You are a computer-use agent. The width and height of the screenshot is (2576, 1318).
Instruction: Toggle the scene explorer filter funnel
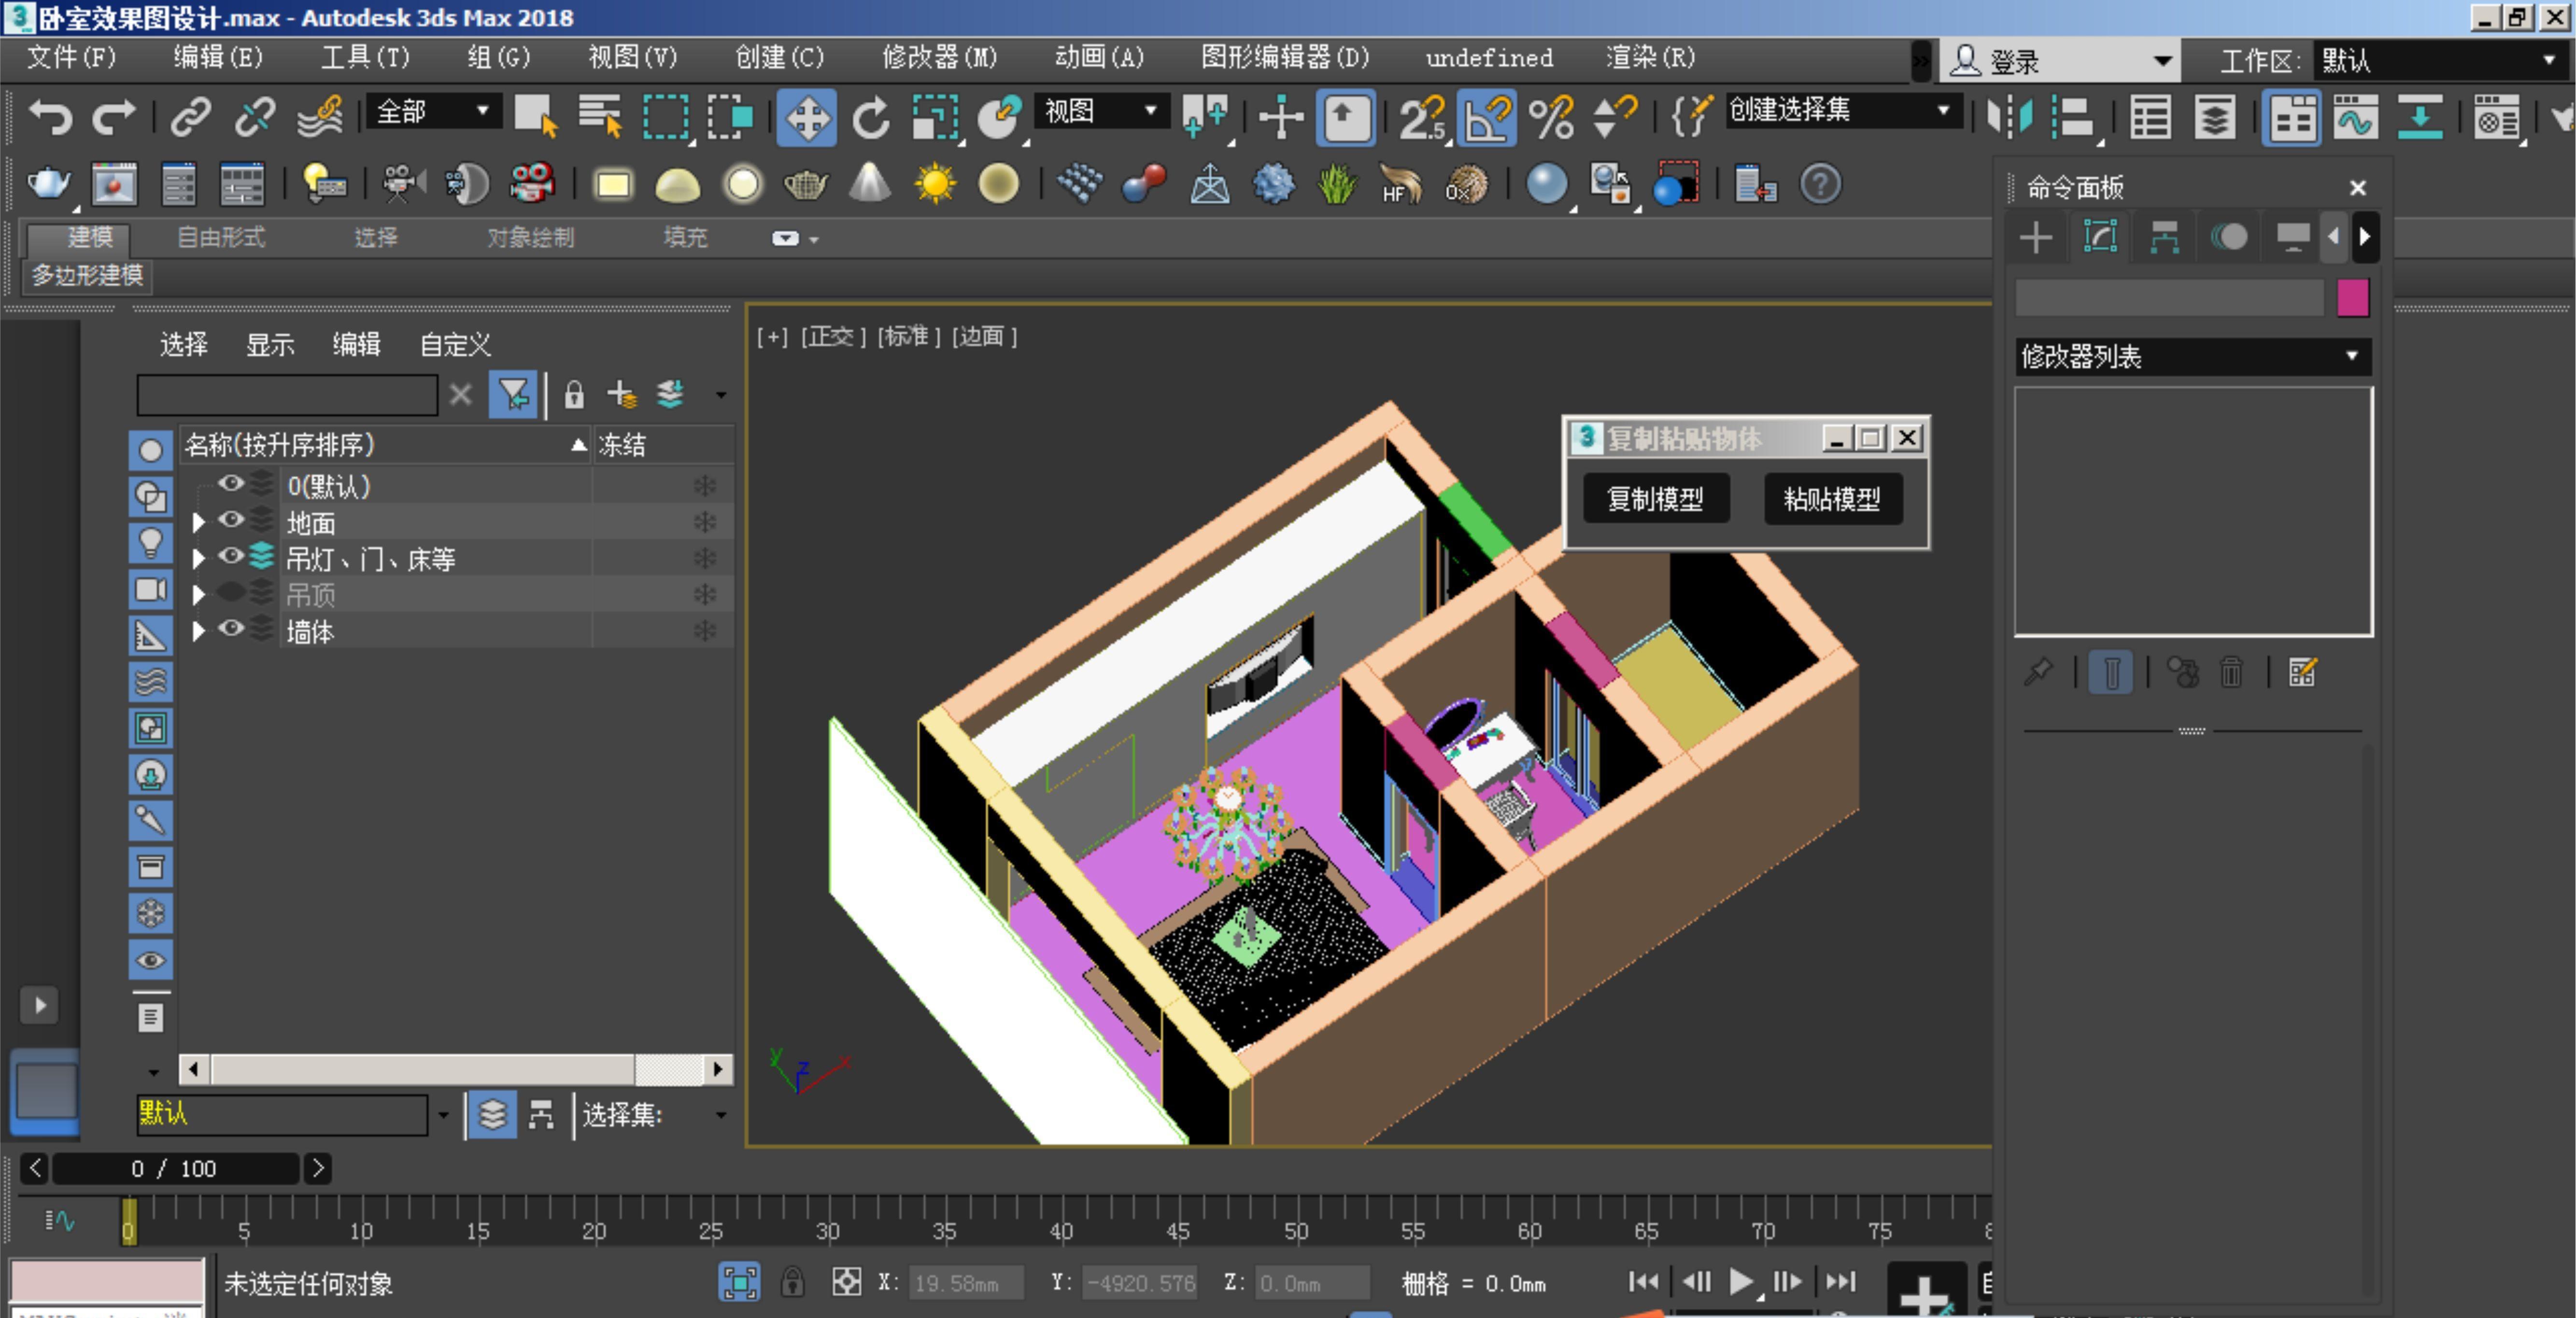coord(513,395)
